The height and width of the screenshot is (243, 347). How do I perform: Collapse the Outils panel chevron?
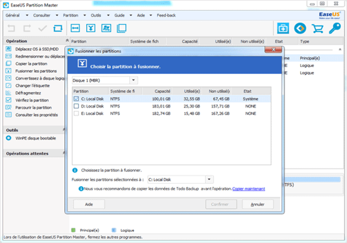click(x=64, y=130)
